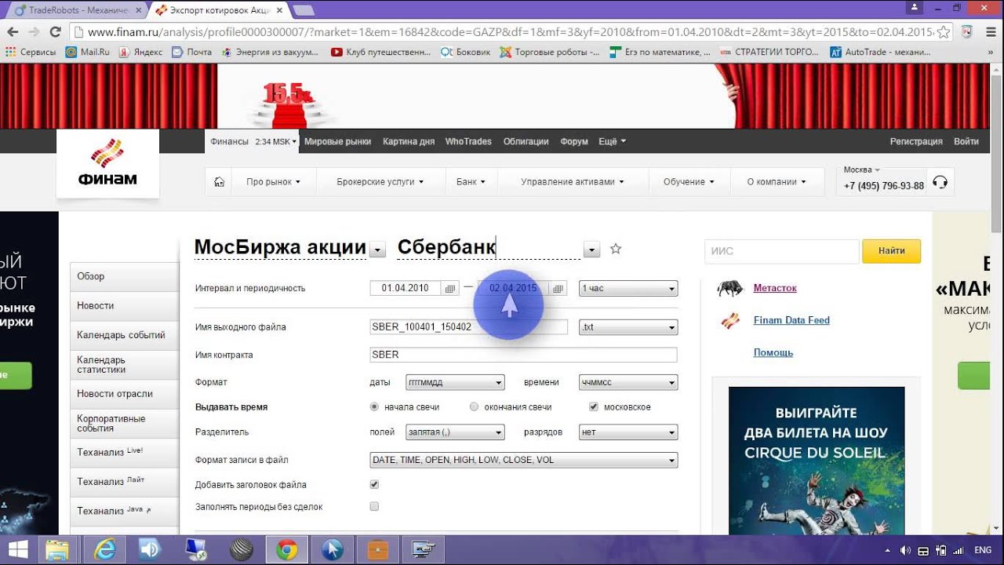Open the Про рынок menu
The height and width of the screenshot is (565, 1004).
[x=274, y=182]
